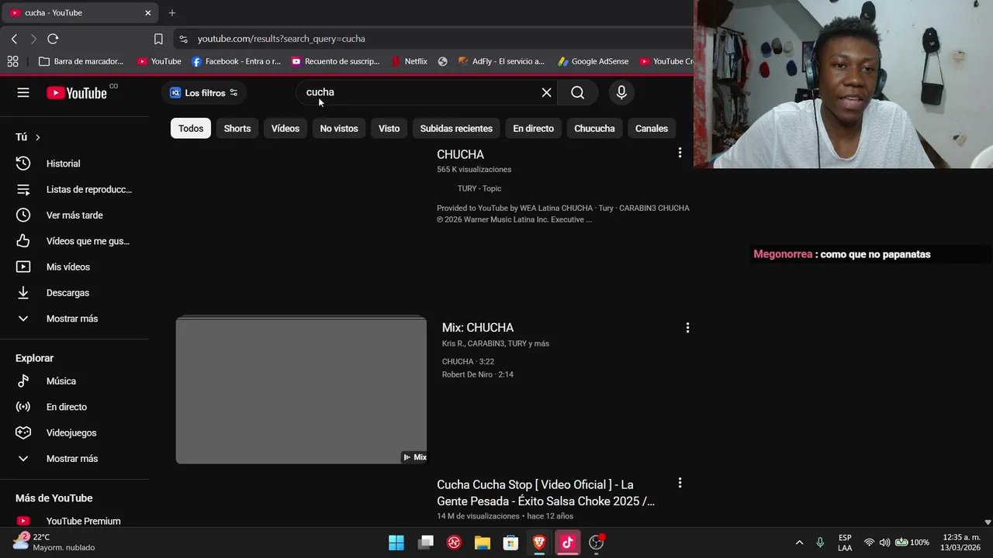Open the Barra de marcadores folder

81,61
